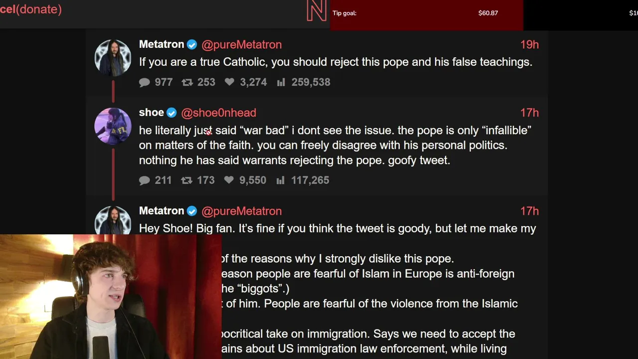Open the @pureMetatron handle on first tweet
The image size is (638, 359).
pyautogui.click(x=242, y=45)
